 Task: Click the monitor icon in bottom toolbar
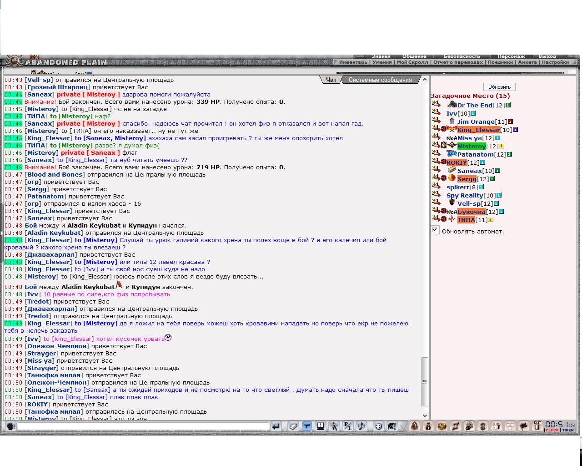(321, 426)
